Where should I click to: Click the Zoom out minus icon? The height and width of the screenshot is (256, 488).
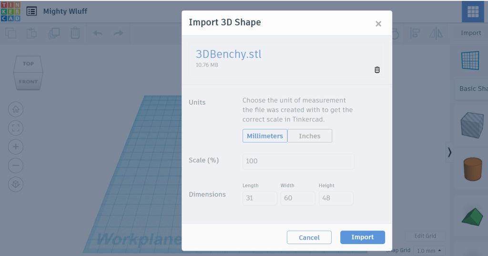coord(16,165)
